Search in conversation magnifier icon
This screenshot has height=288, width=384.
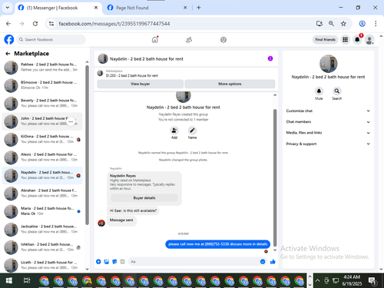337,91
